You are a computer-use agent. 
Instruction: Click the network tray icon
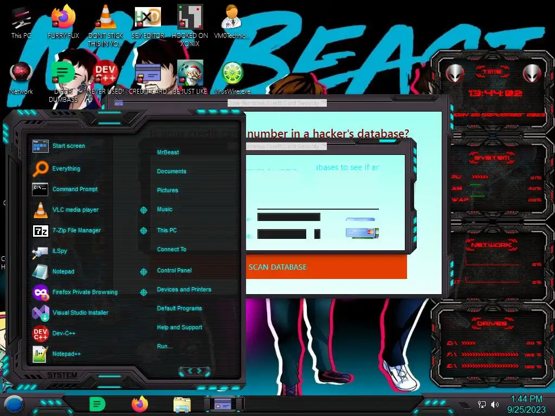(482, 404)
